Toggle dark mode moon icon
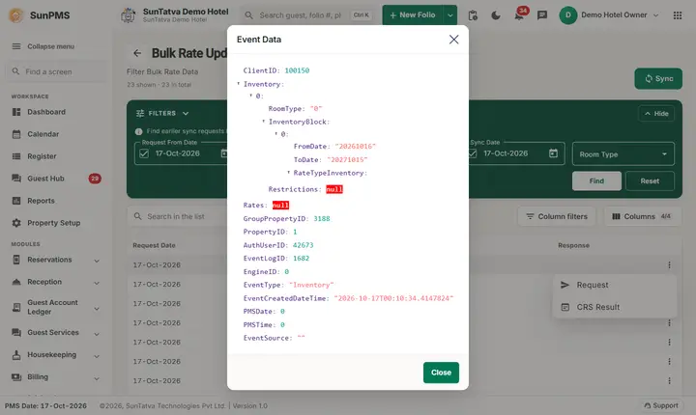Image resolution: width=696 pixels, height=415 pixels. [496, 15]
